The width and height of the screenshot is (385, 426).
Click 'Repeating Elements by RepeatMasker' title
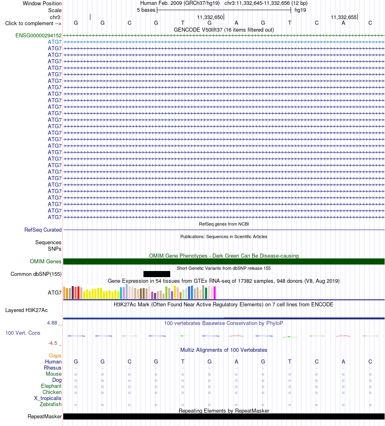tap(224, 411)
